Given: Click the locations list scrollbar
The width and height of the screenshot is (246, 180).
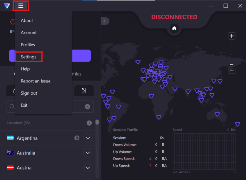Looking at the screenshot, I should [x=97, y=122].
